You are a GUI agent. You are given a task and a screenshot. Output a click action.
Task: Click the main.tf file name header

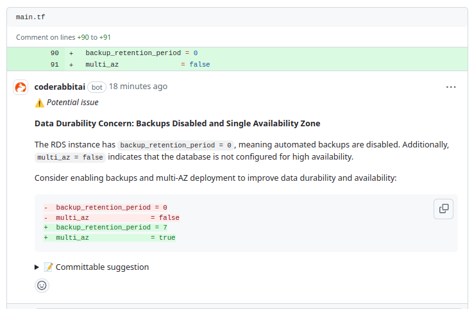pos(30,17)
